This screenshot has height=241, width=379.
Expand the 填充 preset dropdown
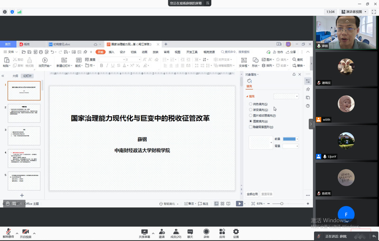point(286,96)
